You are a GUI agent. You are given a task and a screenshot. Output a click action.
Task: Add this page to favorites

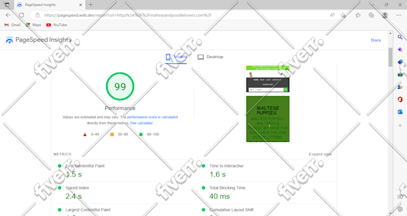(x=343, y=16)
